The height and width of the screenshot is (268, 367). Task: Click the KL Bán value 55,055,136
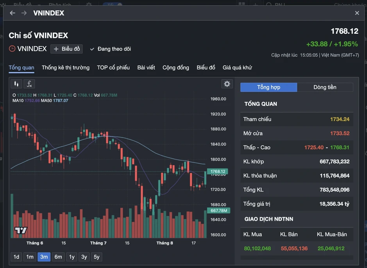click(294, 248)
